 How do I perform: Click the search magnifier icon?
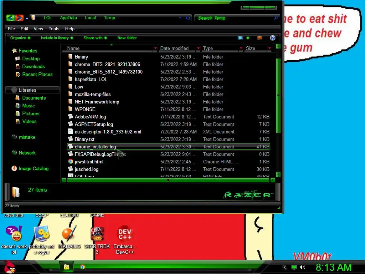pos(276,18)
